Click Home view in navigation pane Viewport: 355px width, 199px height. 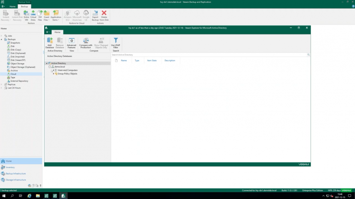pos(21,161)
